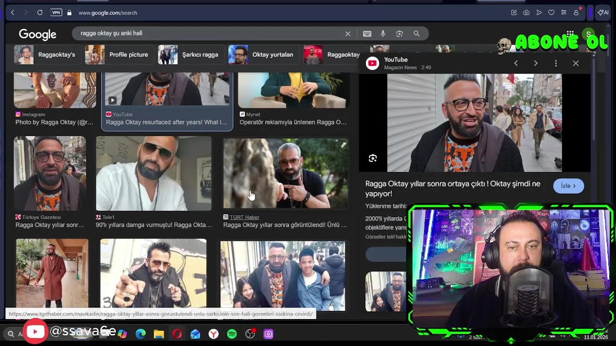Open the browser profile account icon
This screenshot has width=616, height=346.
(576, 12)
